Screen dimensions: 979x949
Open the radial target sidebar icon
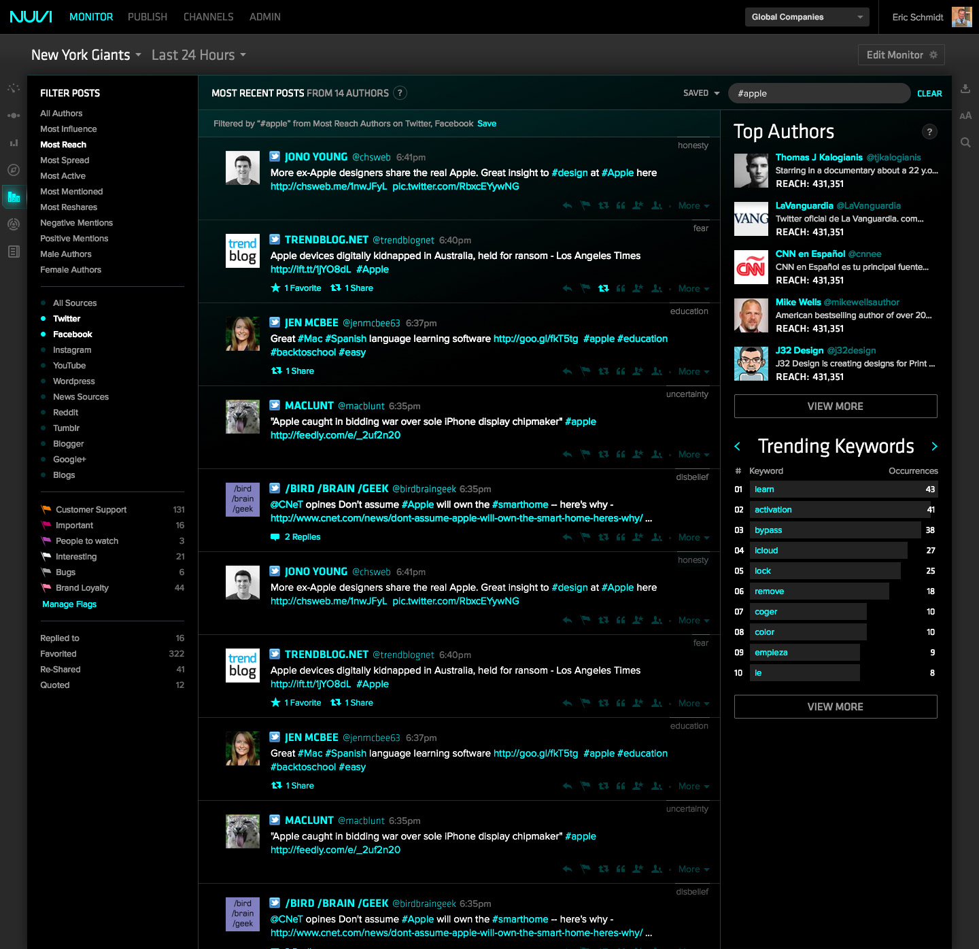(x=14, y=224)
